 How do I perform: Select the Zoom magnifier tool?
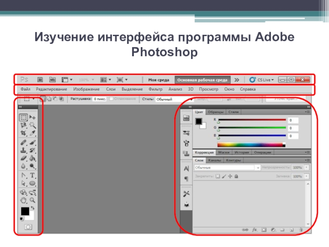32,200
